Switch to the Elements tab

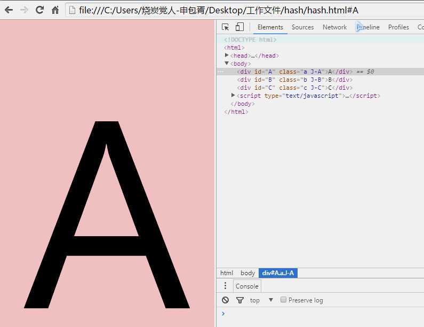pyautogui.click(x=270, y=27)
